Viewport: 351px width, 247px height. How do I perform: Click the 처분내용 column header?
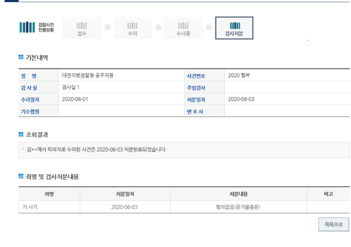pyautogui.click(x=238, y=194)
